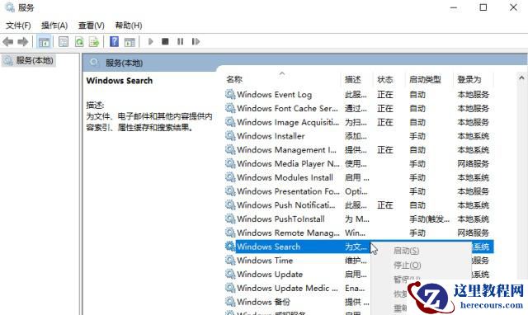Click the Back arrow toolbar icon

[x=8, y=42]
